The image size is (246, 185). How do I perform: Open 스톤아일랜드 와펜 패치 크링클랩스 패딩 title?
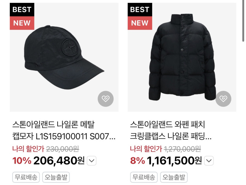(171, 130)
